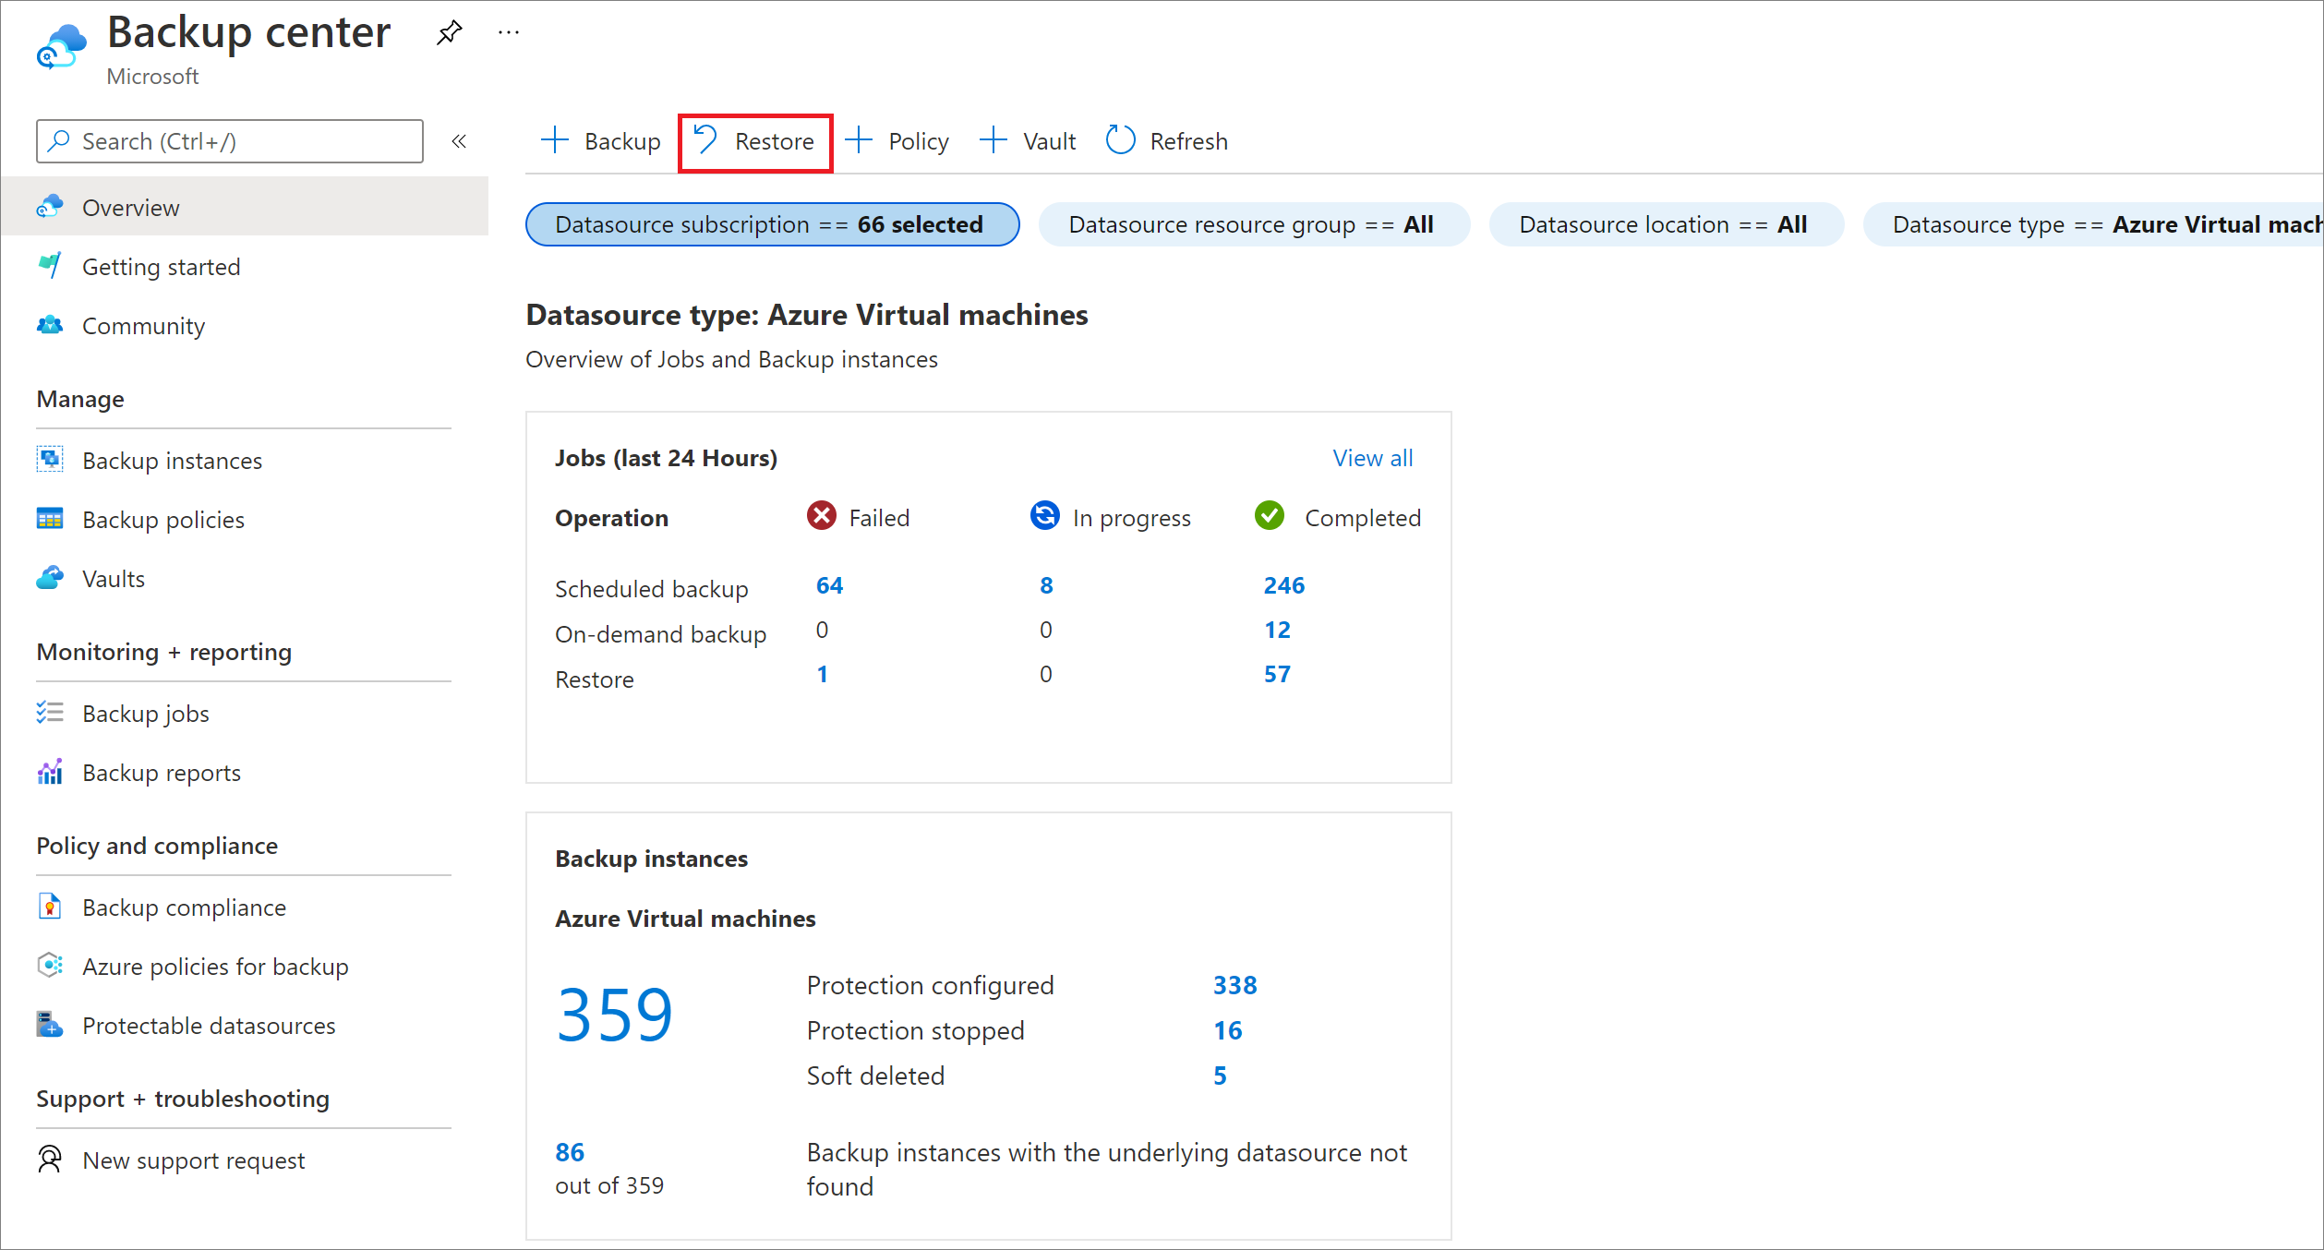Click the Datasource subscription filter dropdown
The image size is (2324, 1250).
point(769,223)
